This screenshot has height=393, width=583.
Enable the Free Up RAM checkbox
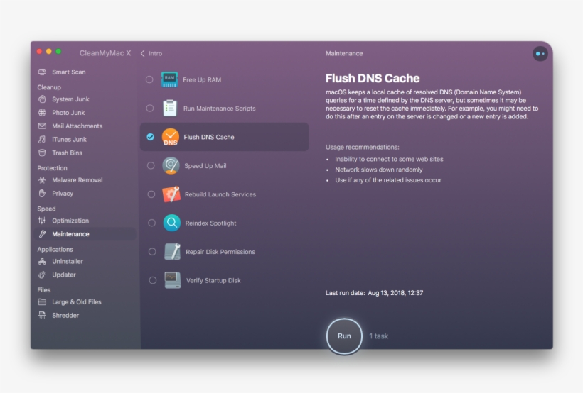[x=149, y=79]
